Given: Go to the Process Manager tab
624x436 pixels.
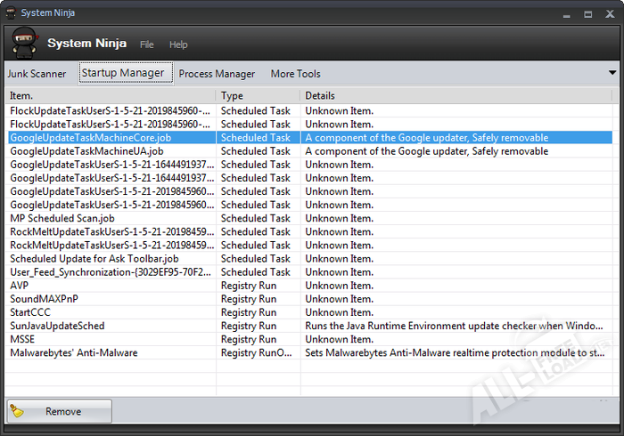Looking at the screenshot, I should 217,74.
